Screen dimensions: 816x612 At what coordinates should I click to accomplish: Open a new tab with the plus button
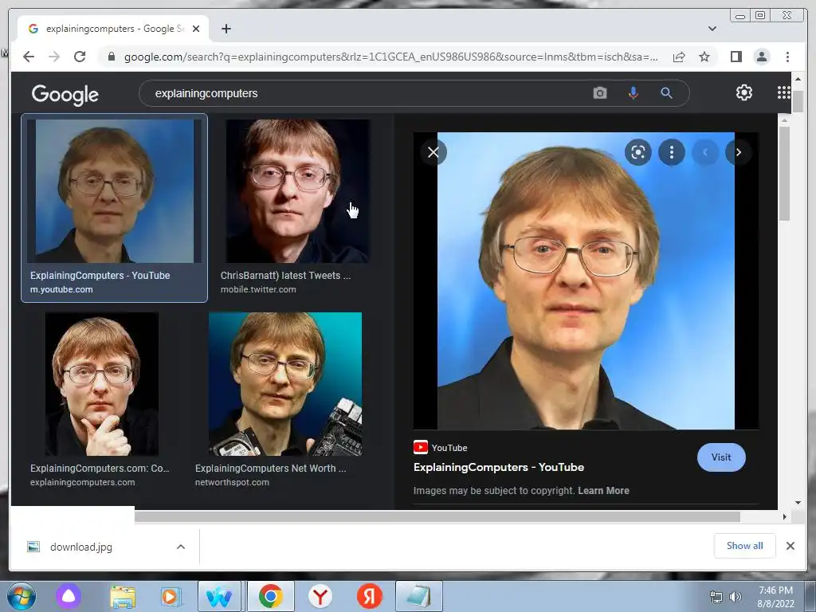(x=226, y=29)
